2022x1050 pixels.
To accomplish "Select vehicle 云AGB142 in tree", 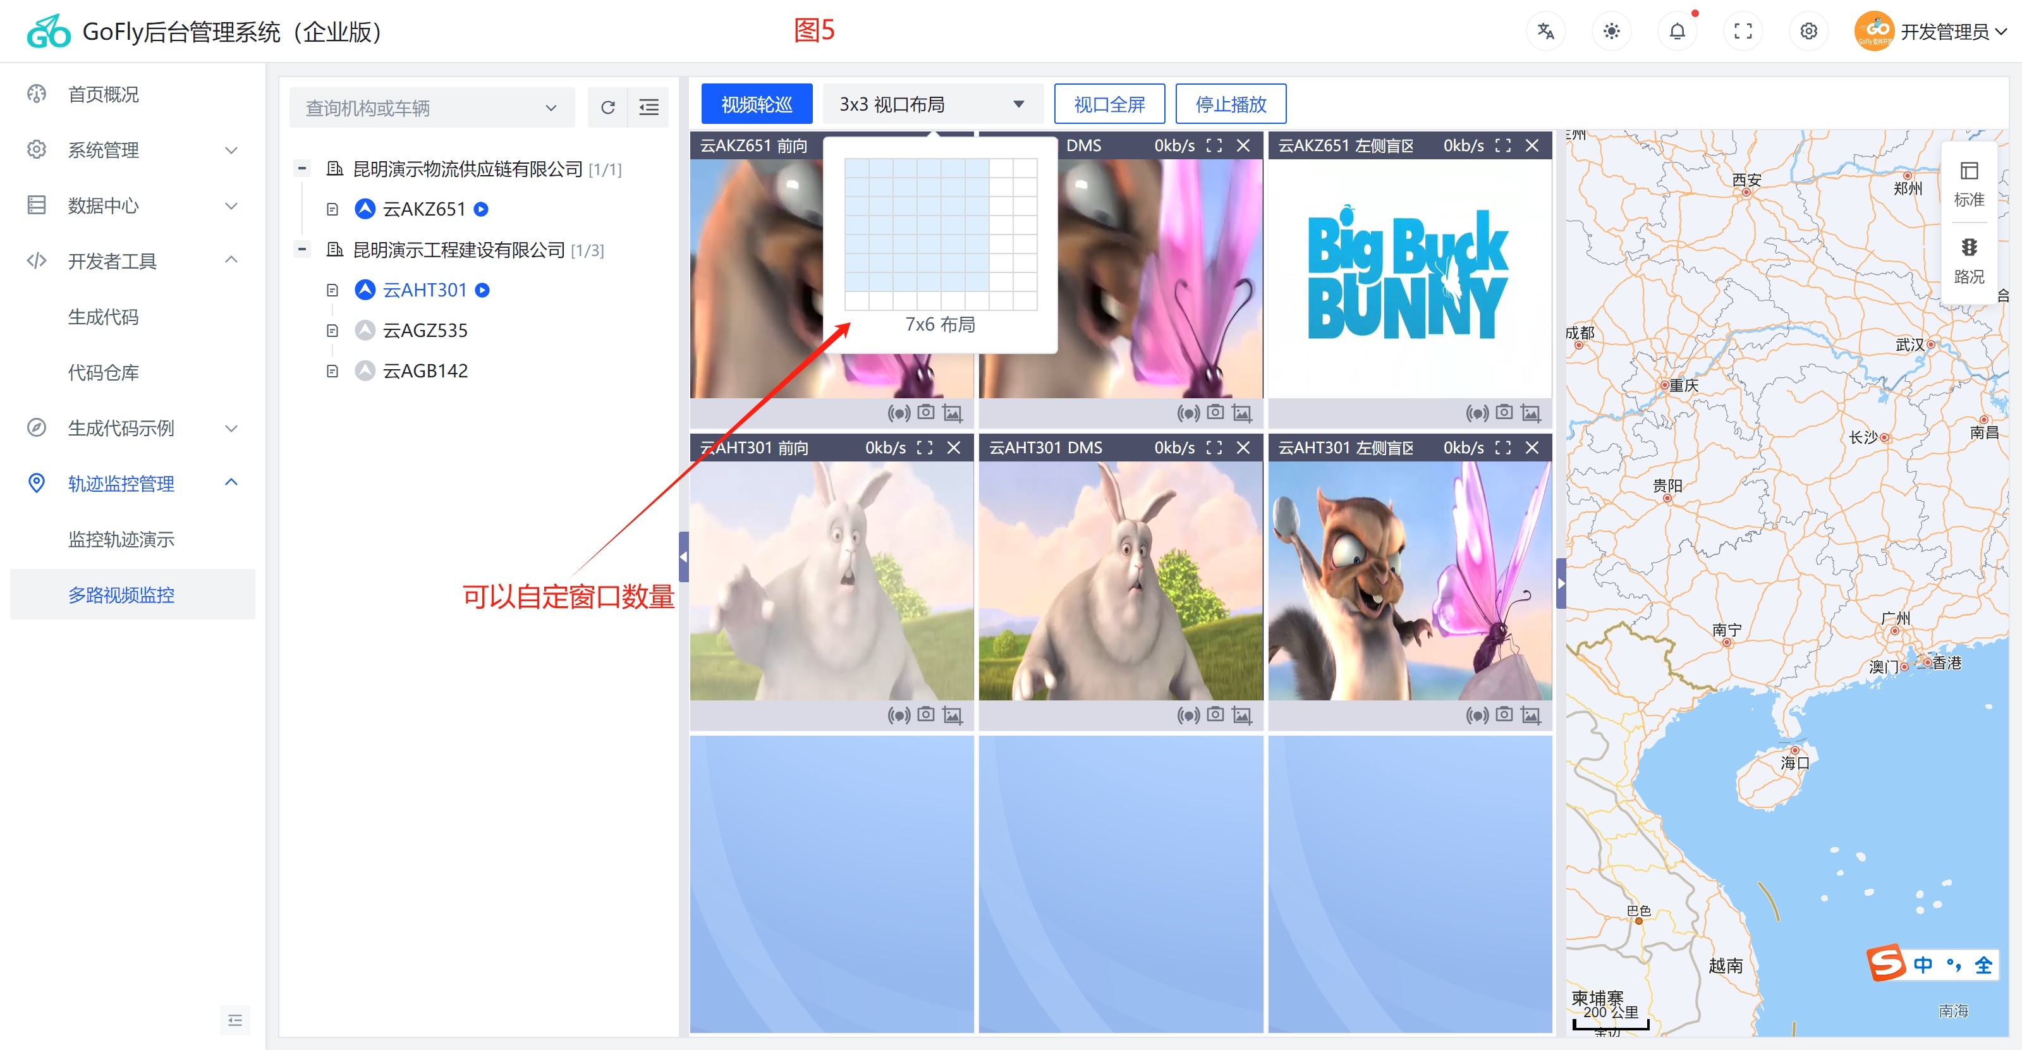I will coord(425,370).
